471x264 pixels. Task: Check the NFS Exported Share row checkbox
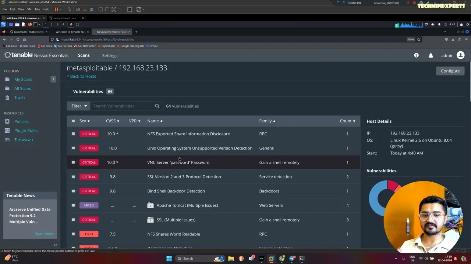pos(73,134)
